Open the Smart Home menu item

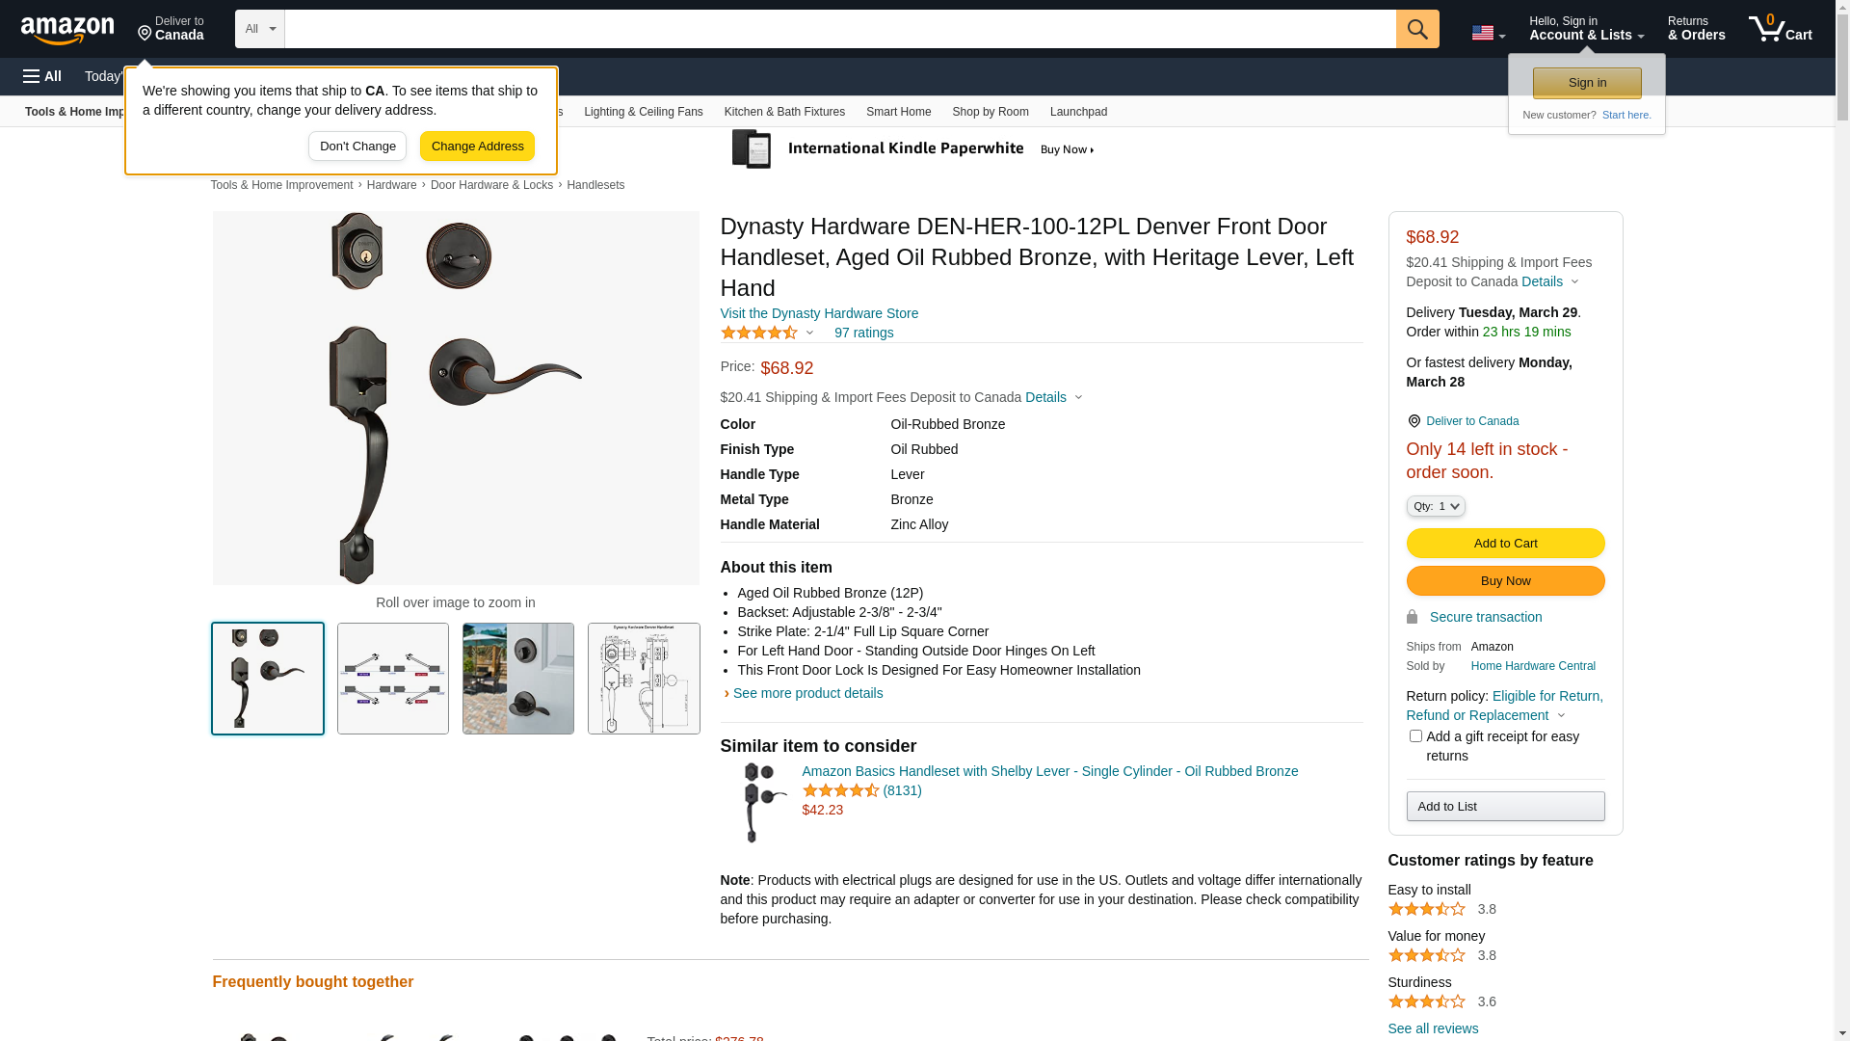click(898, 112)
